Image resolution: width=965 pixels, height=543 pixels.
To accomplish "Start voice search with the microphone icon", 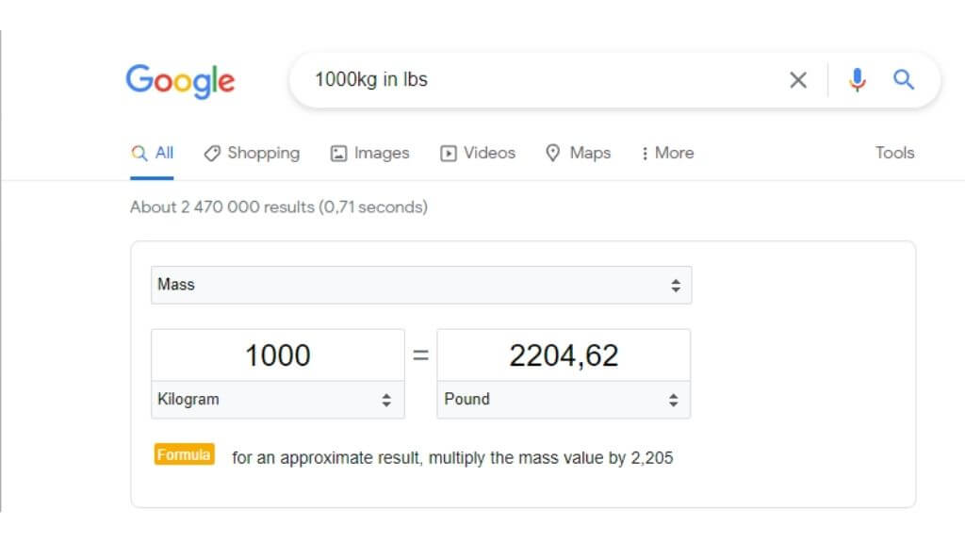I will [x=857, y=80].
